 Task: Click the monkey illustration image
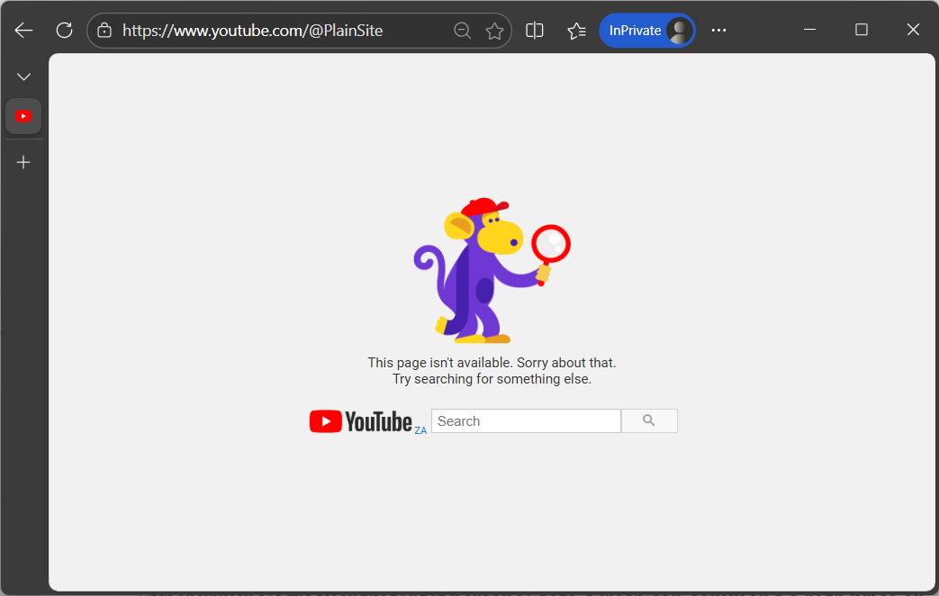492,268
